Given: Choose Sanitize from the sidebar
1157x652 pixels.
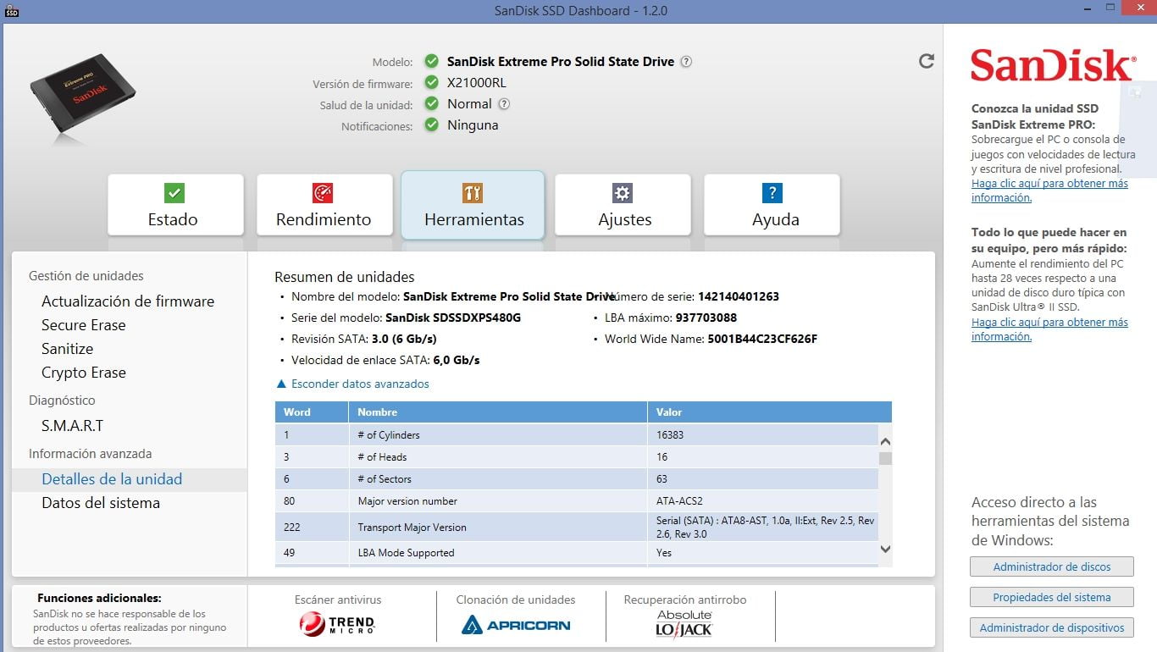Looking at the screenshot, I should [x=67, y=349].
